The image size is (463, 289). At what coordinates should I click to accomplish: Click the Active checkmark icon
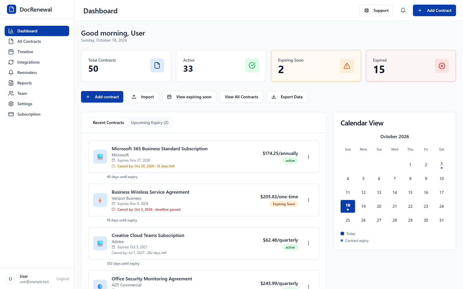coord(252,65)
